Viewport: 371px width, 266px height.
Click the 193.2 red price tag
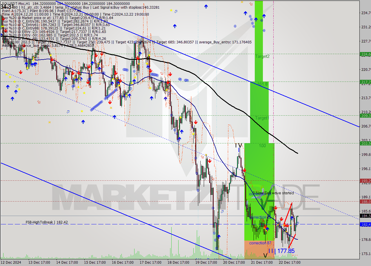(x=365, y=181)
